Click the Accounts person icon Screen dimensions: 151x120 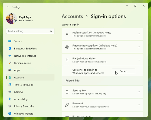point(10,77)
